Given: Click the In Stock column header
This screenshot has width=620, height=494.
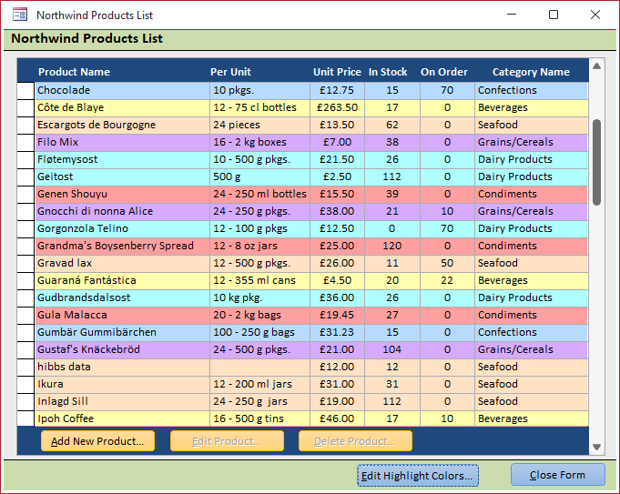Looking at the screenshot, I should 388,72.
